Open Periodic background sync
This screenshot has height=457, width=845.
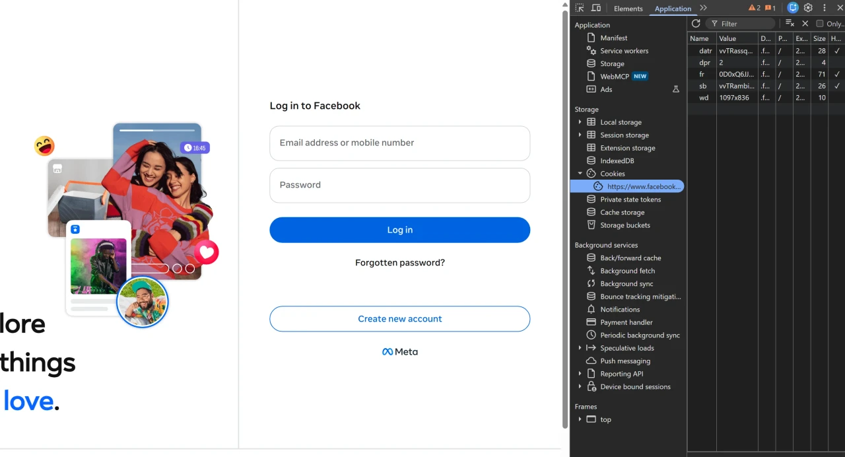(640, 335)
